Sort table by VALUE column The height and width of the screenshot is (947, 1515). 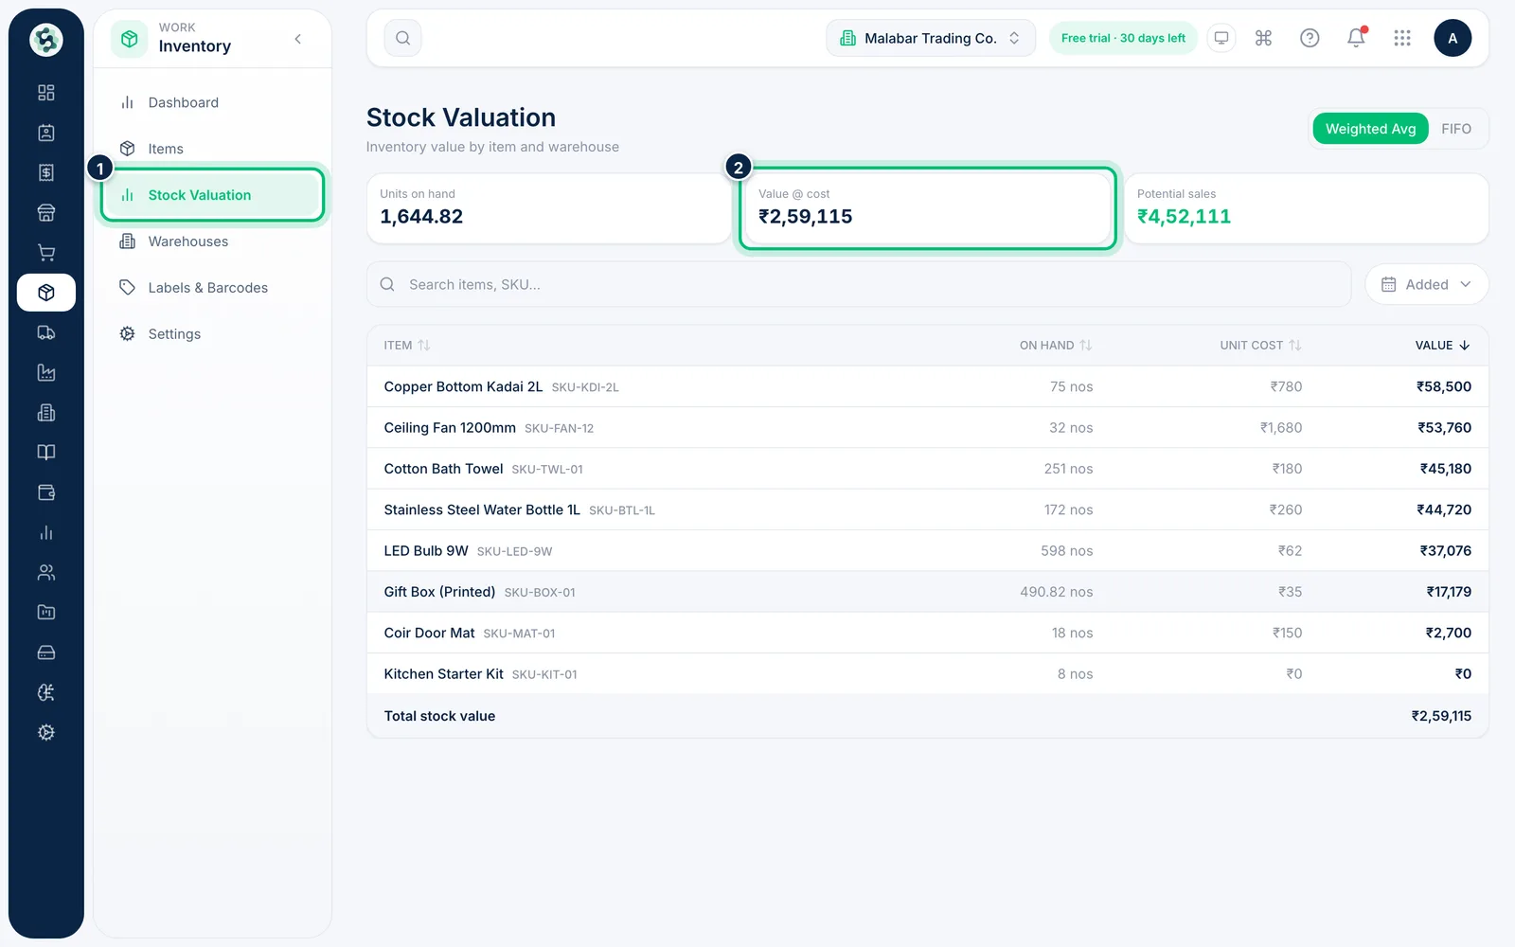click(x=1442, y=346)
